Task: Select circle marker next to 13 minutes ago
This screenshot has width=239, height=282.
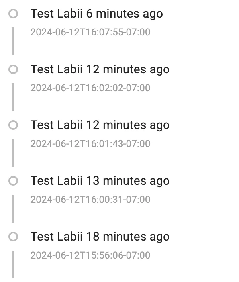Action: pos(13,181)
